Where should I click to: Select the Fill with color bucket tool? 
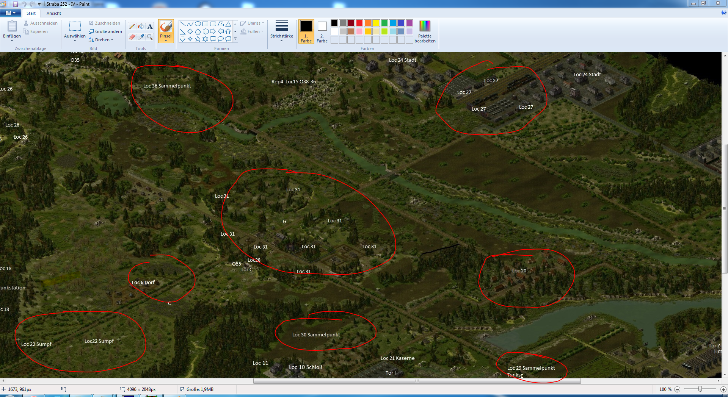[x=141, y=26]
